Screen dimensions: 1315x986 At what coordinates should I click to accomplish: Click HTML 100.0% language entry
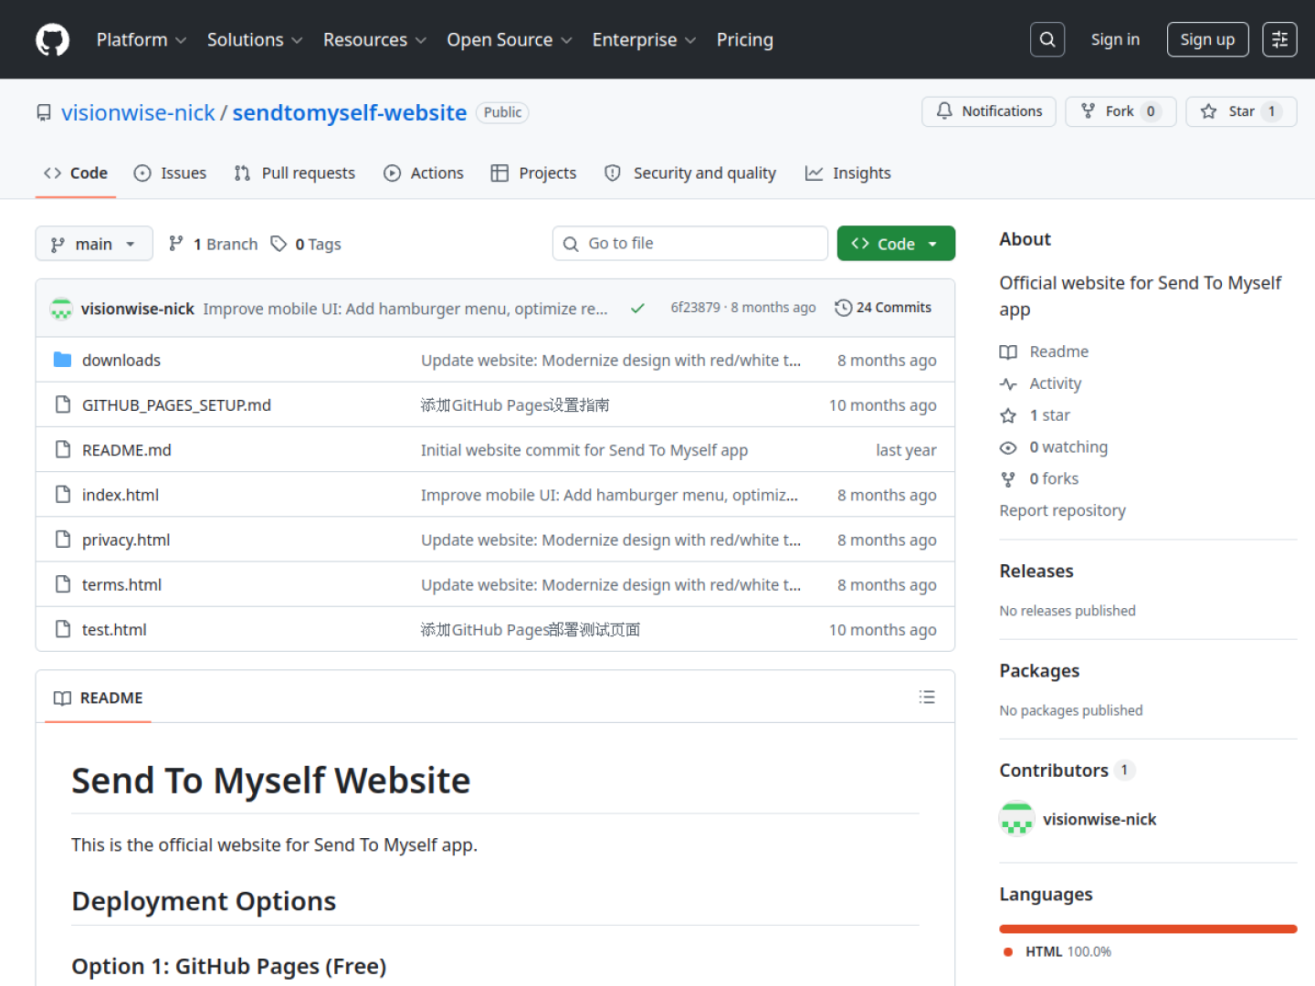coord(1057,951)
